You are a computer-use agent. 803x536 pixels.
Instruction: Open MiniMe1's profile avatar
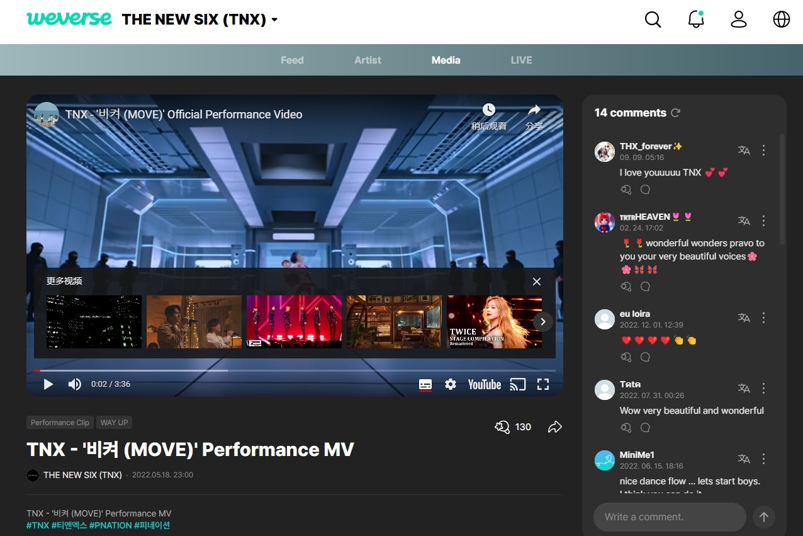tap(605, 460)
